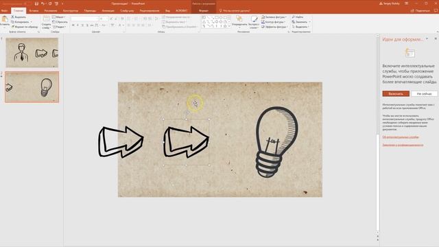Image resolution: width=439 pixels, height=247 pixels.
Task: Click the Bold formatting button
Action: (73, 25)
